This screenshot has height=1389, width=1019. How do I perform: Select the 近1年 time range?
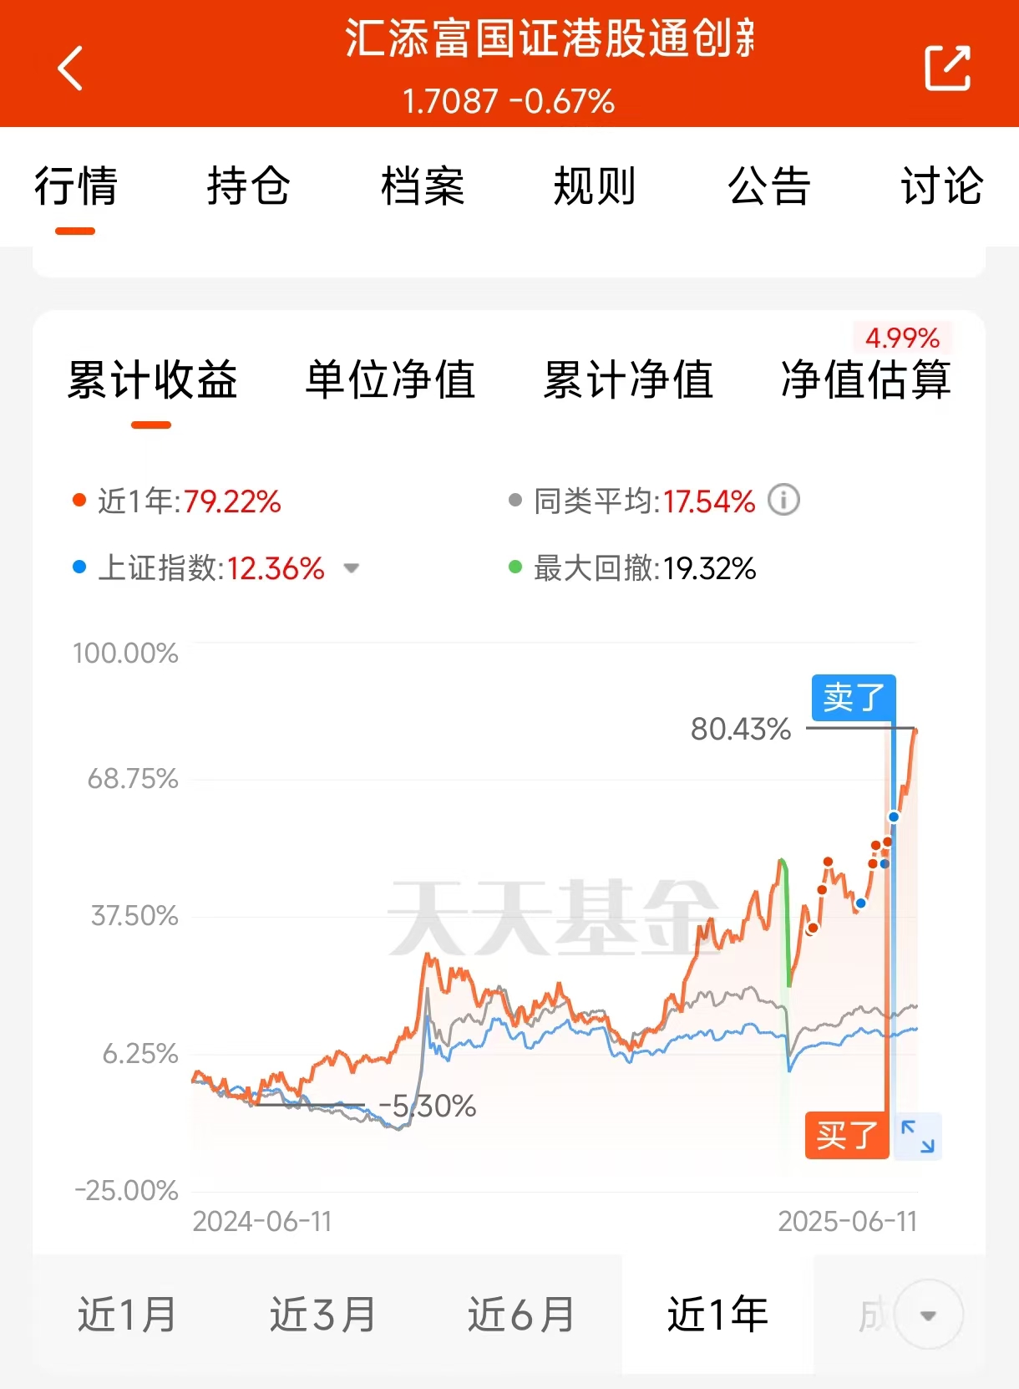[717, 1315]
